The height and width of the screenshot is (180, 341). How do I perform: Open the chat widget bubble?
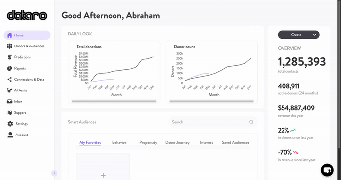pos(327,170)
